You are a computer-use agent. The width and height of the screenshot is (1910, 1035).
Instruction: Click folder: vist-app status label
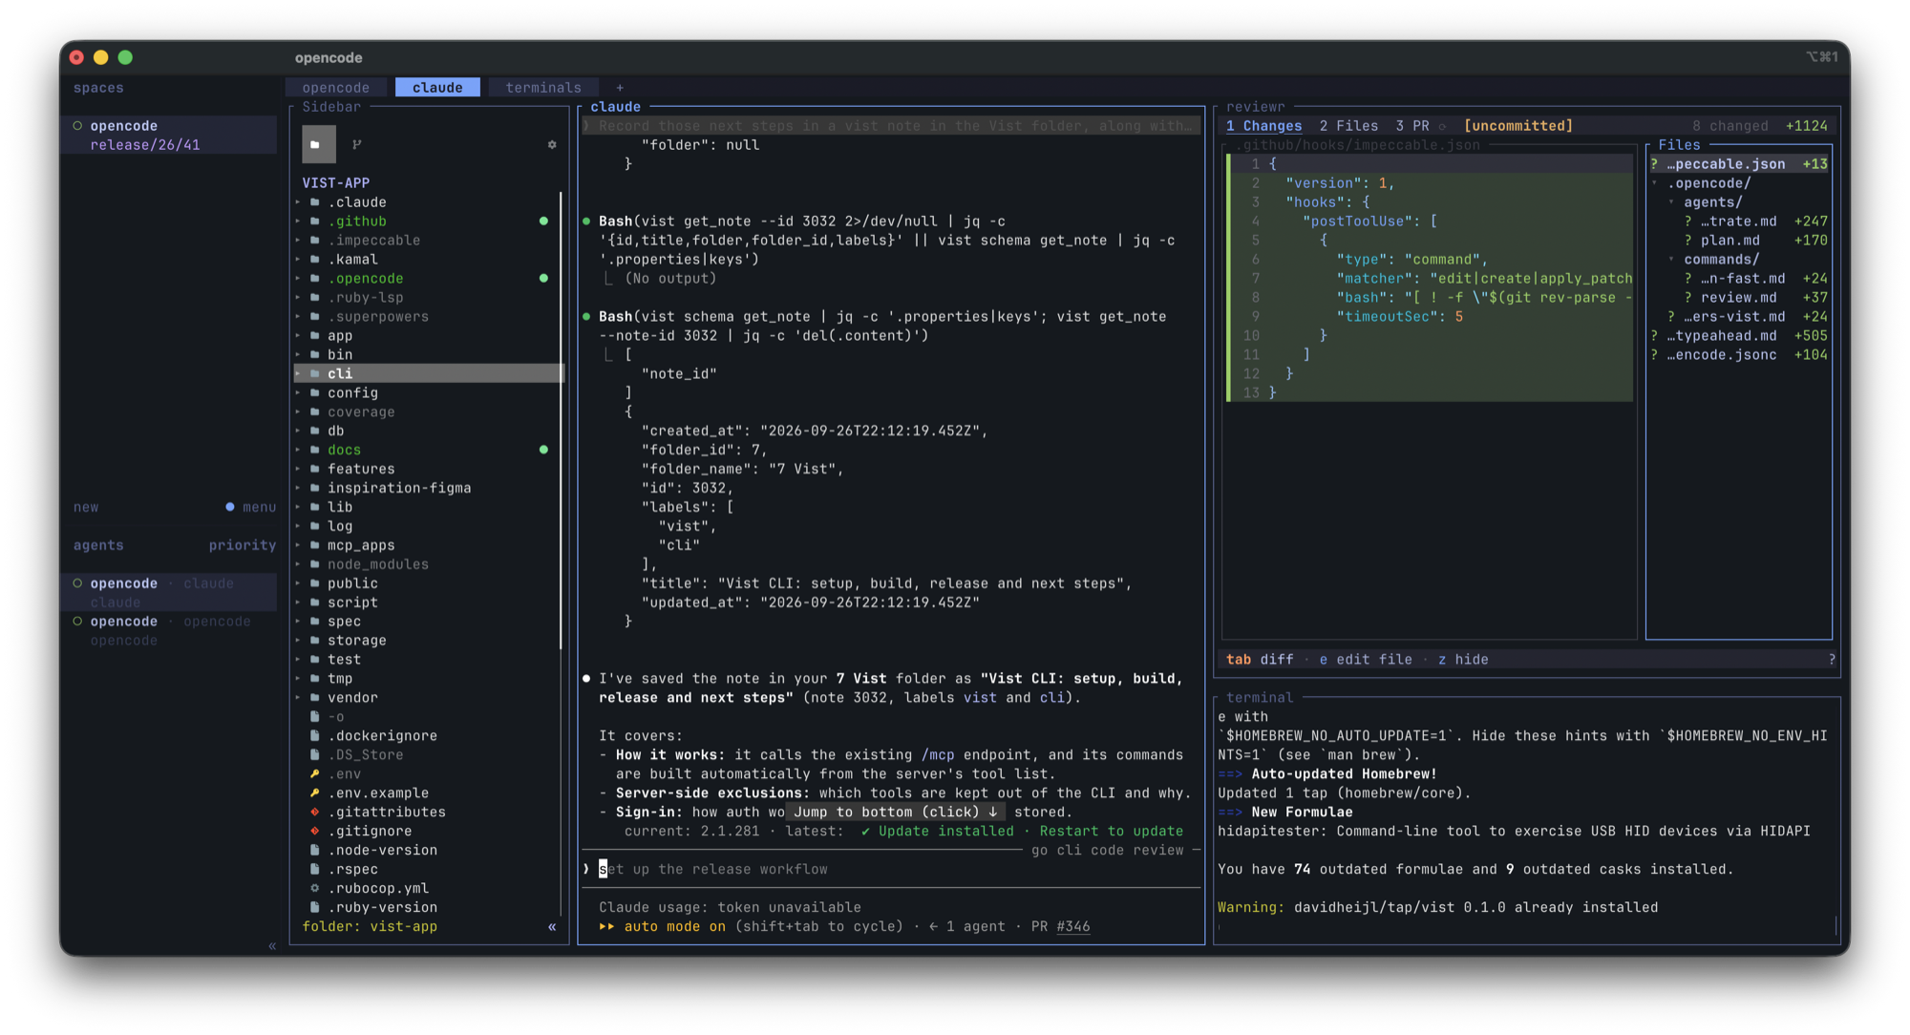(370, 926)
